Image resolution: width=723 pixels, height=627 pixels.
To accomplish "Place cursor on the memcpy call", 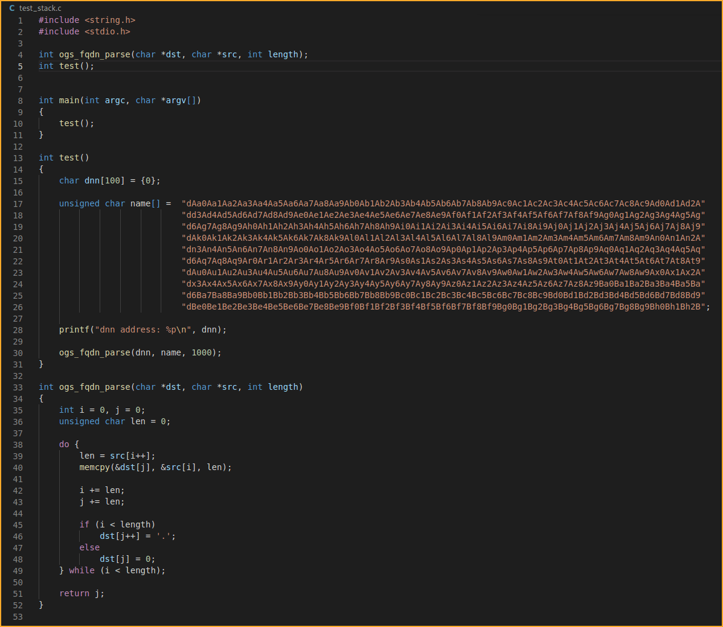I will [x=155, y=468].
